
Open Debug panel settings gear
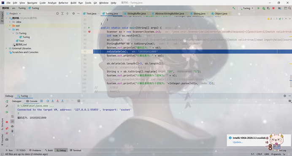click(285, 96)
